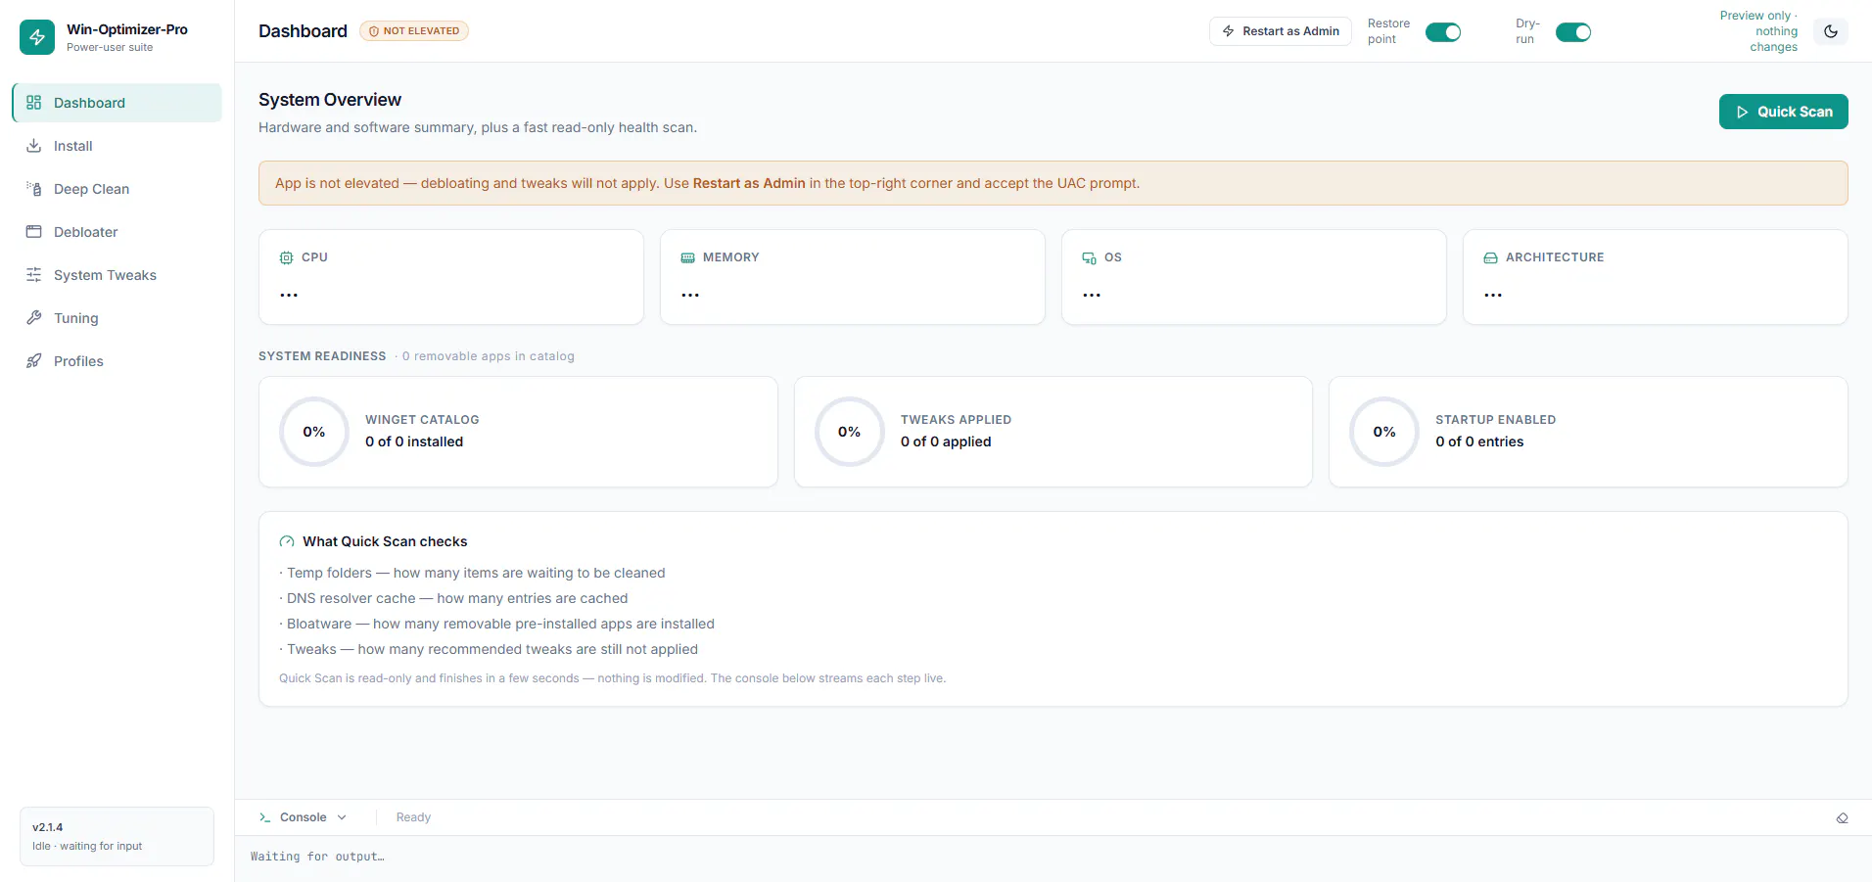This screenshot has height=882, width=1872.
Task: Click the 'Bloatware' scan check line
Action: 496,624
